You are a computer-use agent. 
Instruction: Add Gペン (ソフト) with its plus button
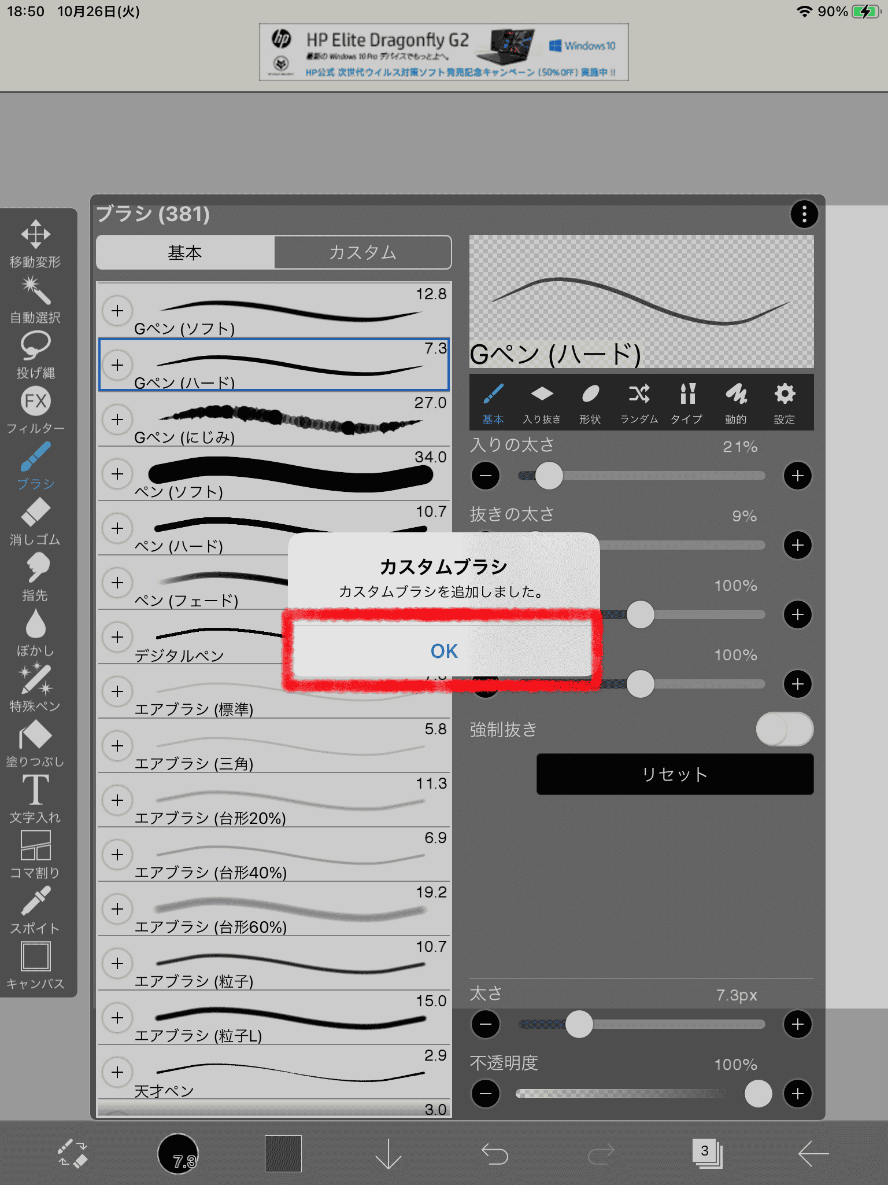point(117,311)
